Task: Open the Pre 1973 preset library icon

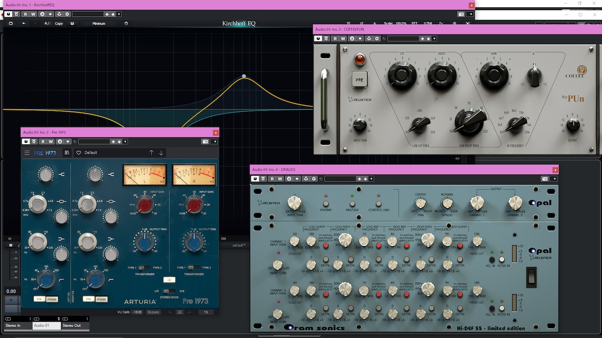Action: [67, 153]
